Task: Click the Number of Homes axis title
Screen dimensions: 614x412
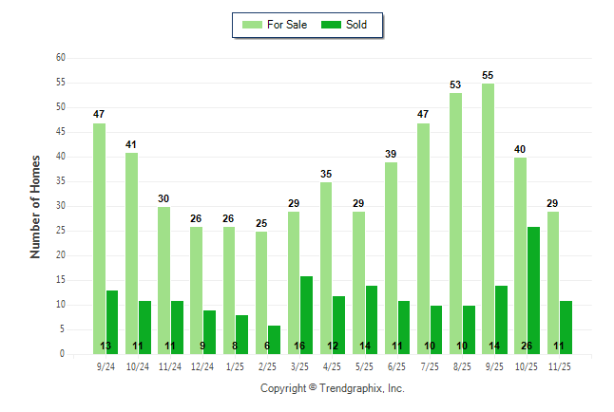Action: tap(35, 206)
